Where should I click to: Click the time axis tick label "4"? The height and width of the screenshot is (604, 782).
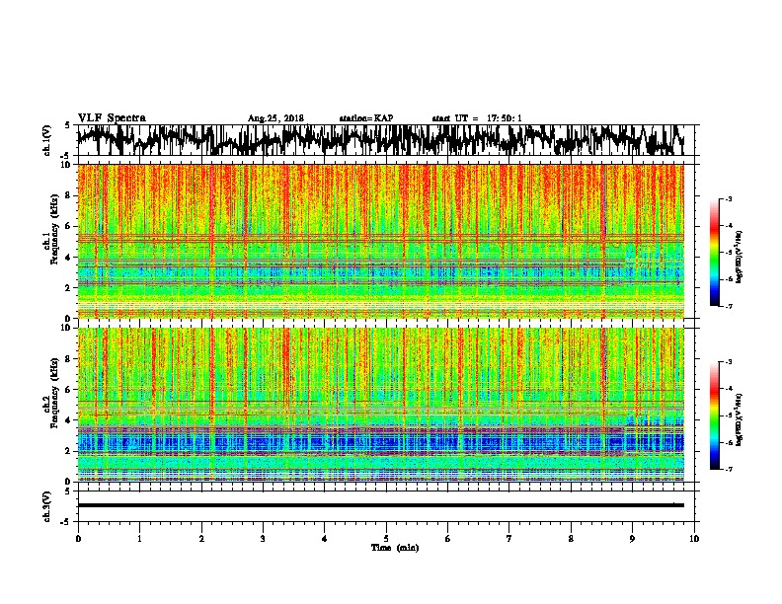coord(325,539)
